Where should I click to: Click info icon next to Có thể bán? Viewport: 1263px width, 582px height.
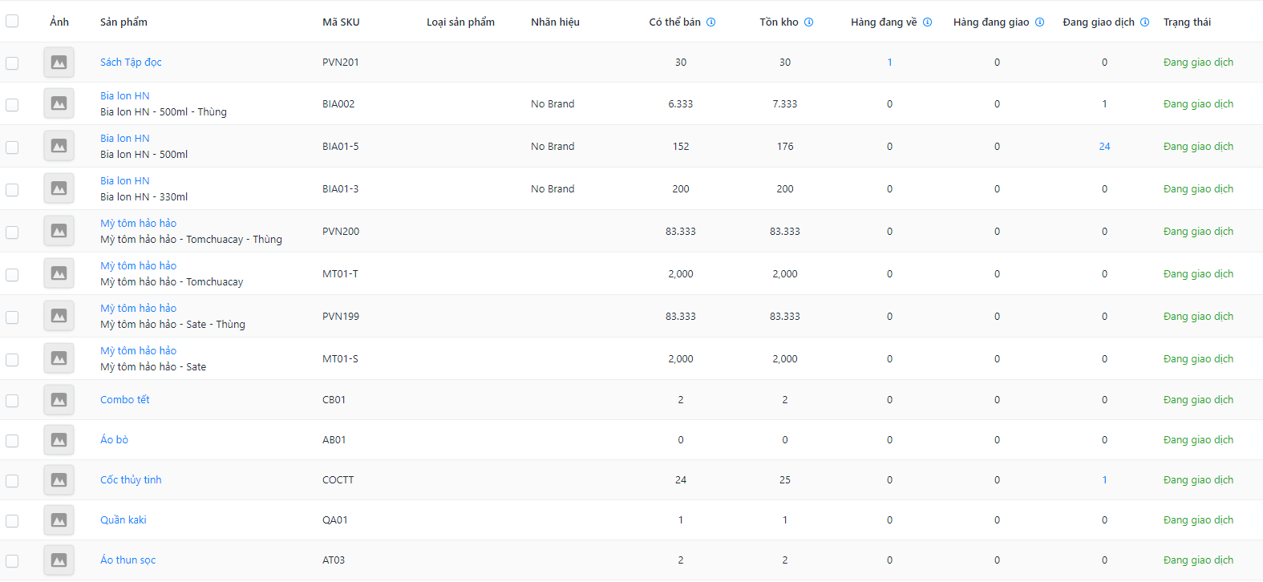[710, 22]
